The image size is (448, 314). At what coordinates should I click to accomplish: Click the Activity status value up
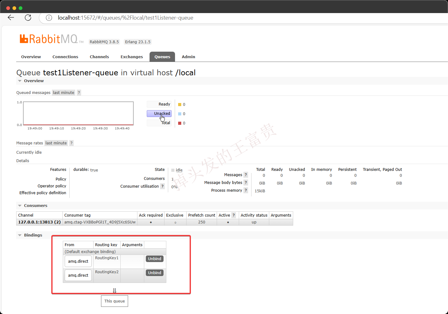[x=254, y=222]
